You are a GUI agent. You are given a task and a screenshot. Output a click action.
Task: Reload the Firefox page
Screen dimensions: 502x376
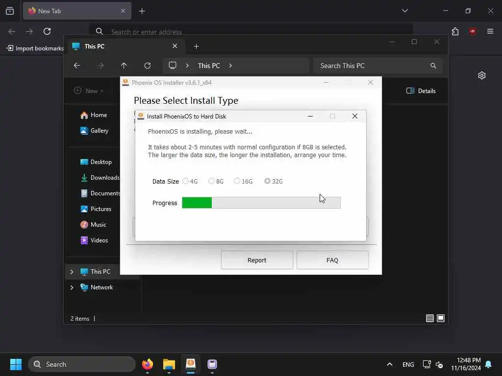pyautogui.click(x=47, y=31)
